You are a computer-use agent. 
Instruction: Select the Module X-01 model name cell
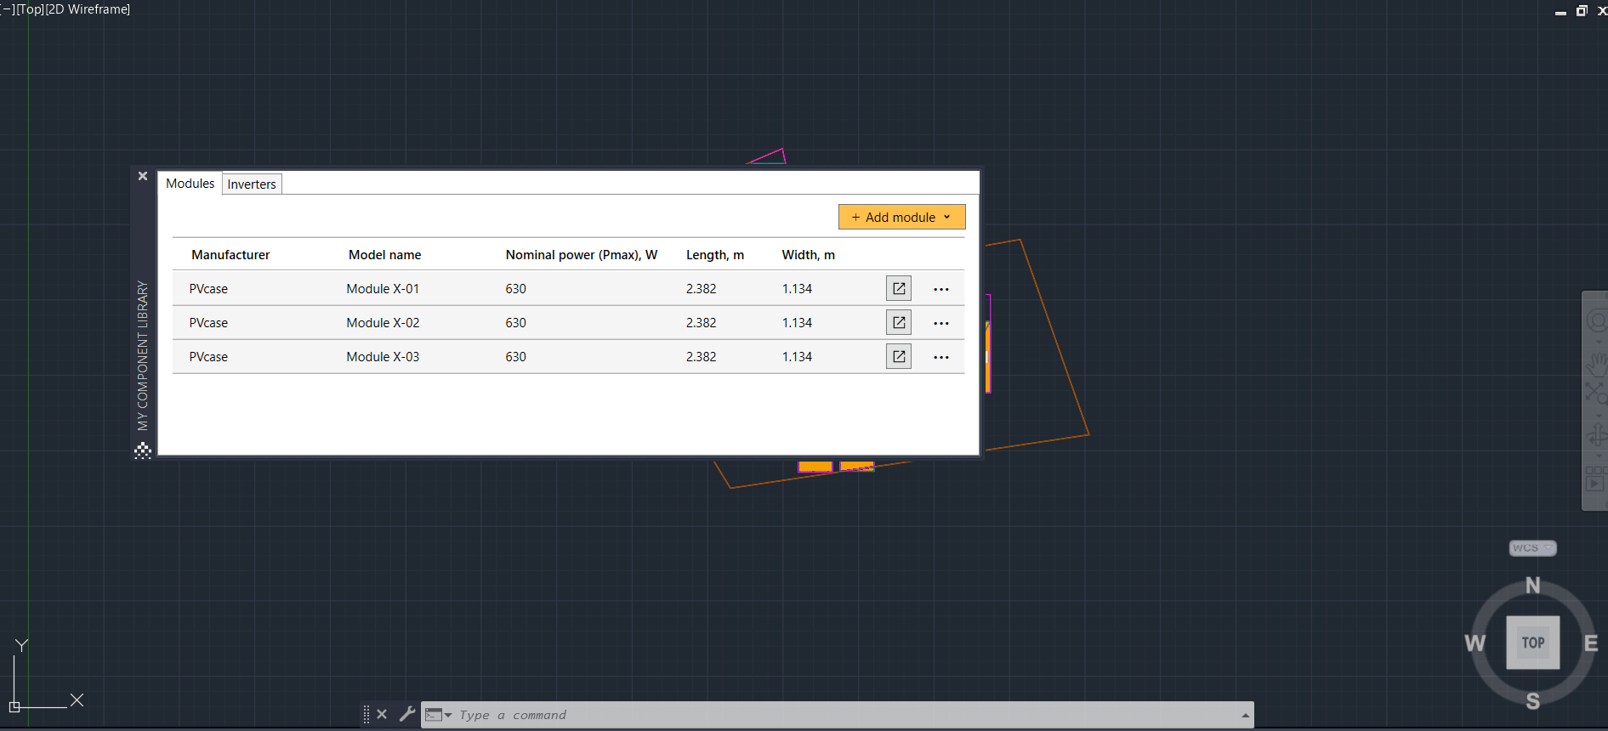pyautogui.click(x=383, y=288)
